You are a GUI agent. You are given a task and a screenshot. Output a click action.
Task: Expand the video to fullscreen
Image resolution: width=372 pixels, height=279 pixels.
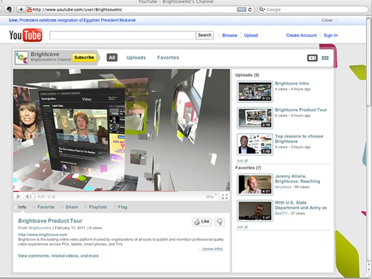tap(225, 196)
